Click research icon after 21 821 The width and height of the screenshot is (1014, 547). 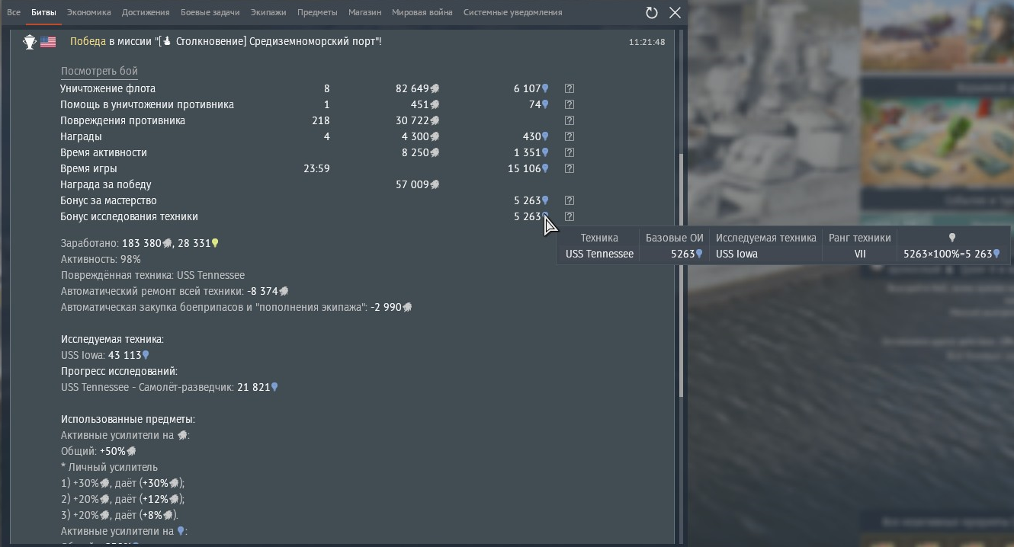(274, 387)
